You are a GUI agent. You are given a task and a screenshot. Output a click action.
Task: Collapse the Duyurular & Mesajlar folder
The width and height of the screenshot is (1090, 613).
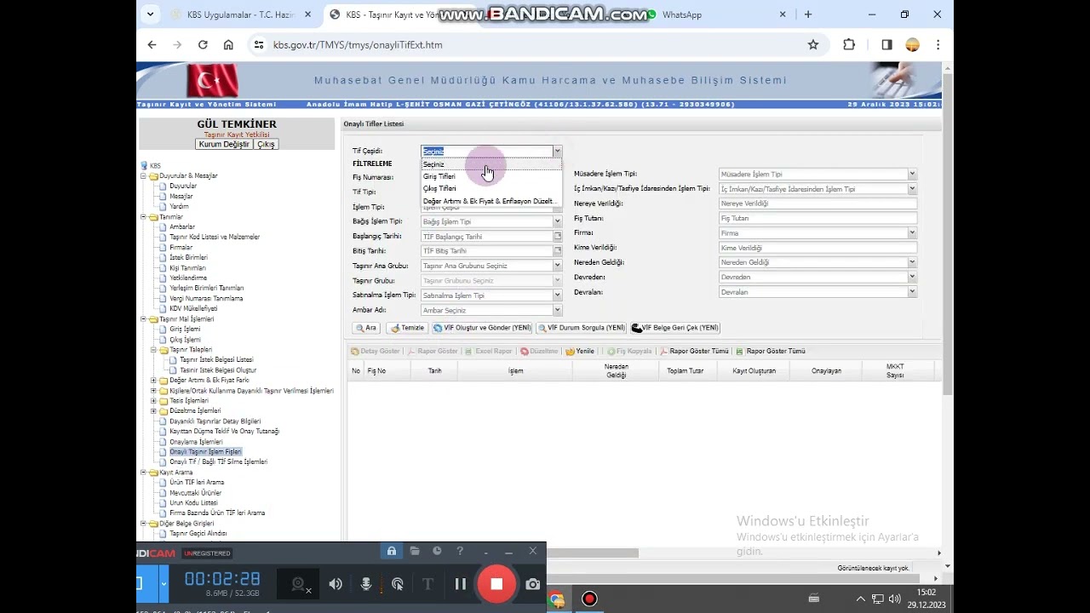tap(144, 176)
